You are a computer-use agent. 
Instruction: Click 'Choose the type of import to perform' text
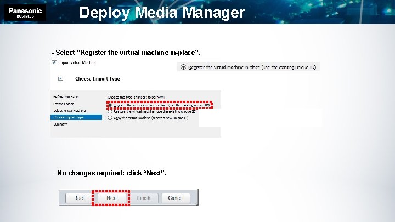136,97
